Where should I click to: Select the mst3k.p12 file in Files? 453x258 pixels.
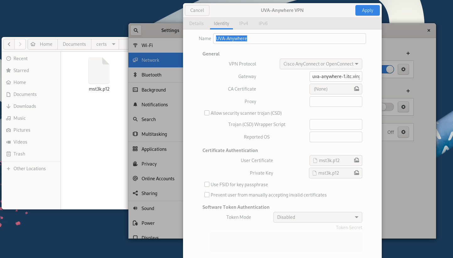coord(99,71)
